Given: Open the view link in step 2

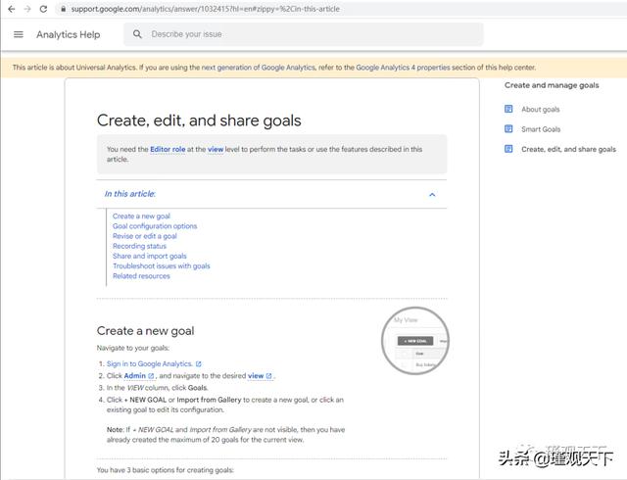Looking at the screenshot, I should 256,375.
